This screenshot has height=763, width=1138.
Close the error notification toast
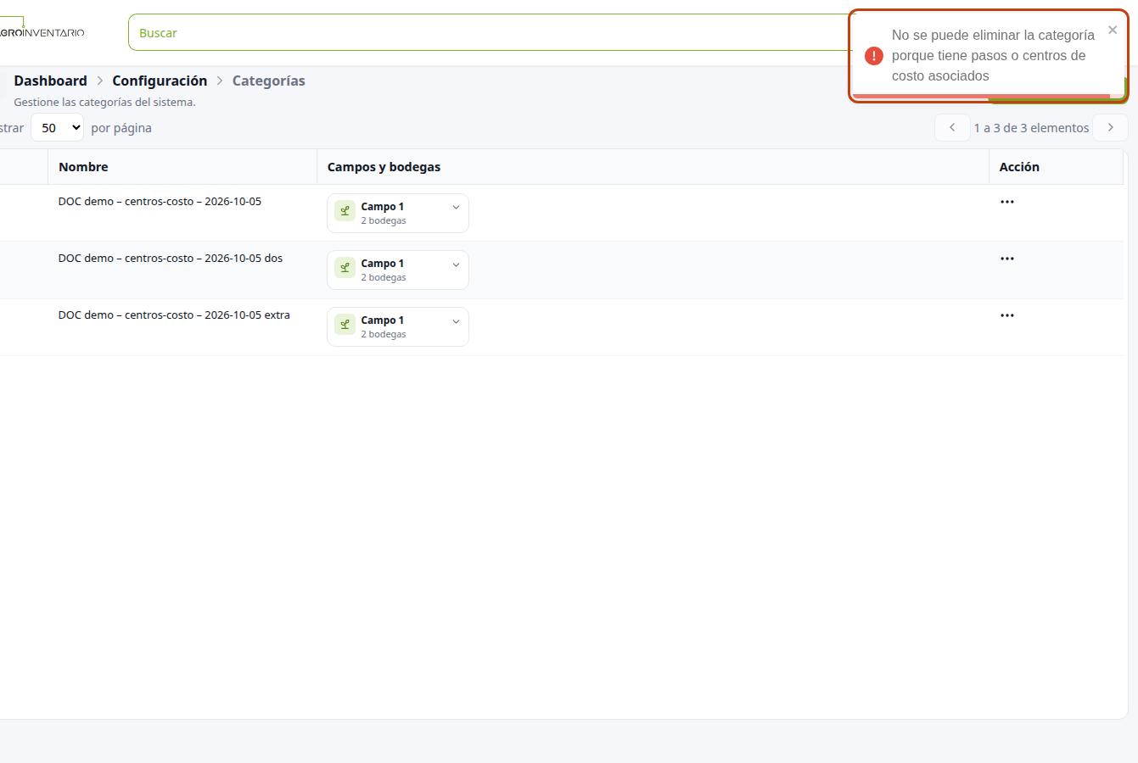[x=1113, y=30]
